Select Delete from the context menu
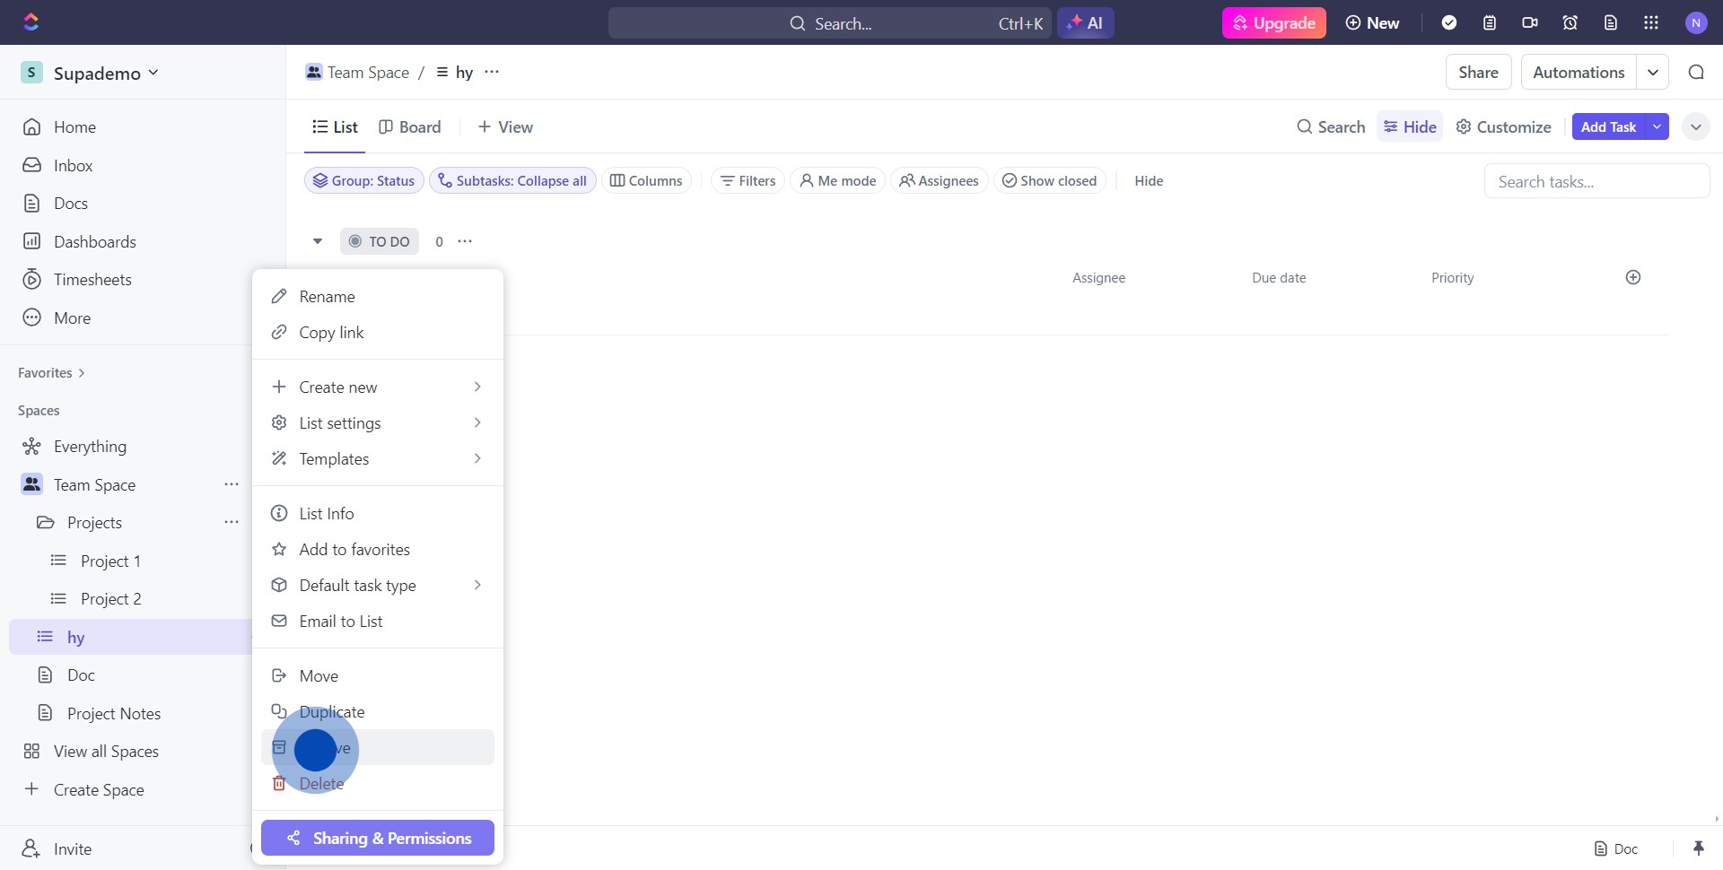 (x=321, y=784)
